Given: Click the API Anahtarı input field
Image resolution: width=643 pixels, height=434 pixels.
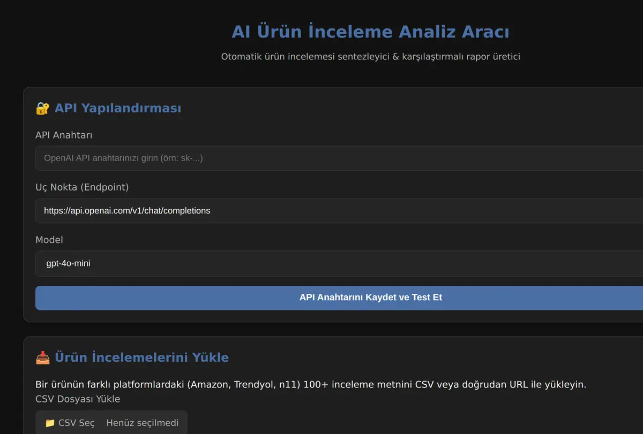Looking at the screenshot, I should 339,158.
